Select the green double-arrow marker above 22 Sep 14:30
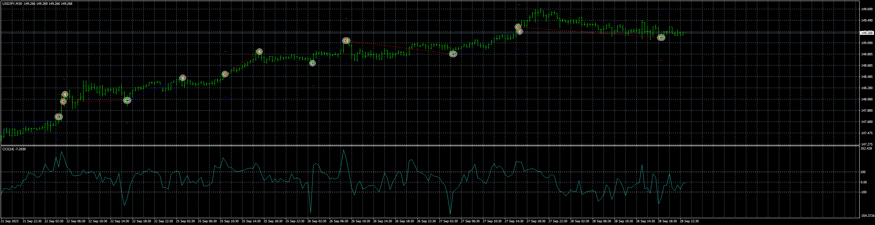The width and height of the screenshot is (875, 225). coord(127,100)
